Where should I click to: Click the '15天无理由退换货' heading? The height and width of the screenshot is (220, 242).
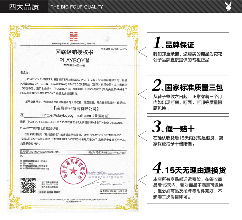click(x=195, y=170)
